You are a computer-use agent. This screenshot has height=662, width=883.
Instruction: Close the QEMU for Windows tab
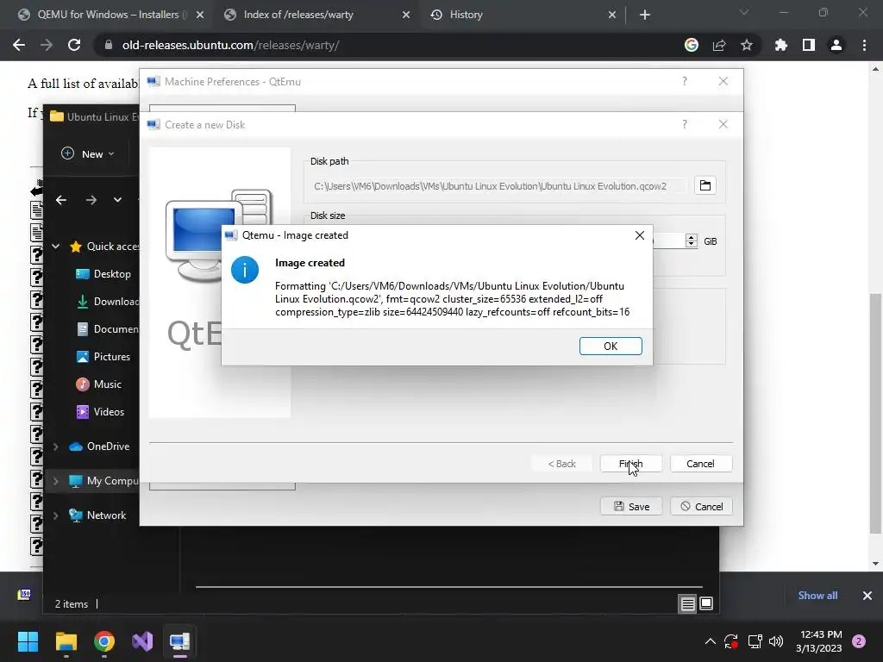pyautogui.click(x=200, y=16)
